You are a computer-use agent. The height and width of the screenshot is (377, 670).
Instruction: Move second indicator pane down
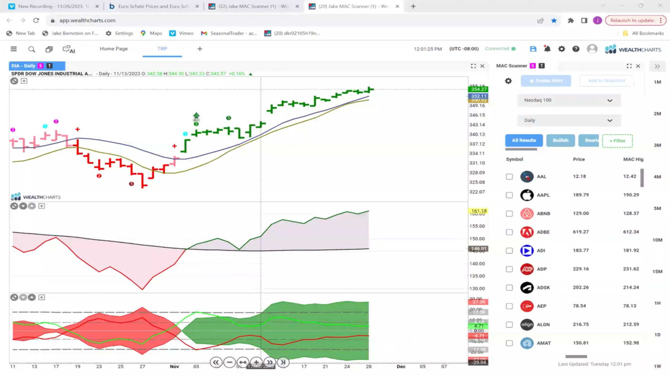[x=23, y=206]
